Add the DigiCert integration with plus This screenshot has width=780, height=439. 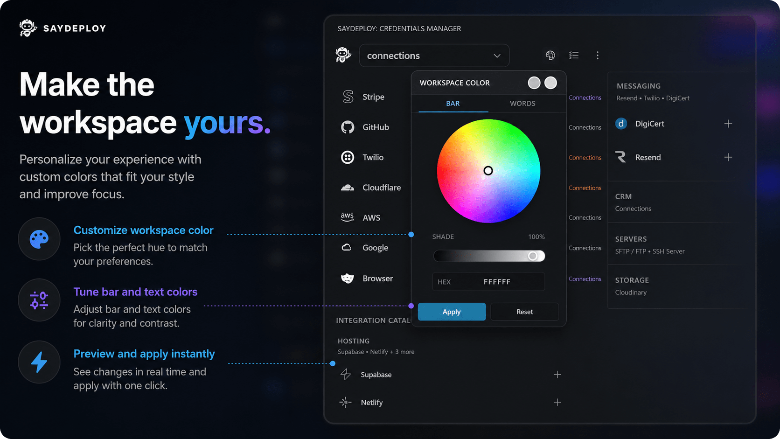728,124
